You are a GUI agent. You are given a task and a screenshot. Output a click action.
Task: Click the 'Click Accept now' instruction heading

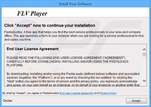(50, 26)
